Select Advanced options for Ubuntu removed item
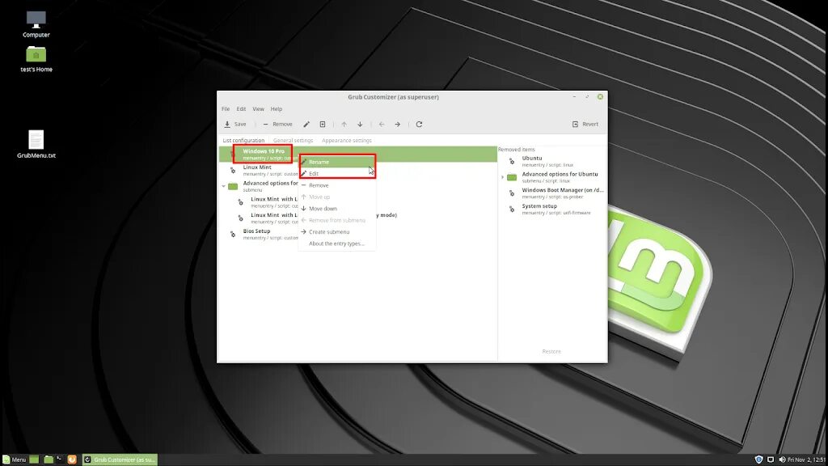828x466 pixels. click(551, 177)
